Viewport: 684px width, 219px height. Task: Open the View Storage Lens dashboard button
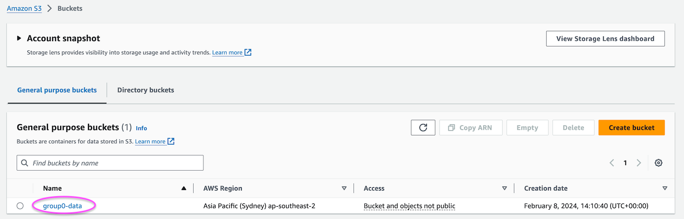pos(605,39)
